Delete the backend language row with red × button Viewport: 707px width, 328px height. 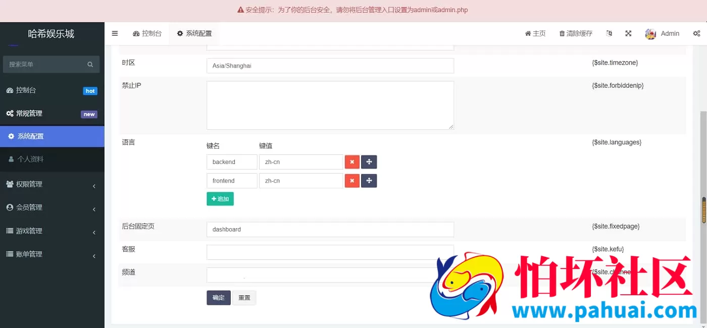(352, 161)
